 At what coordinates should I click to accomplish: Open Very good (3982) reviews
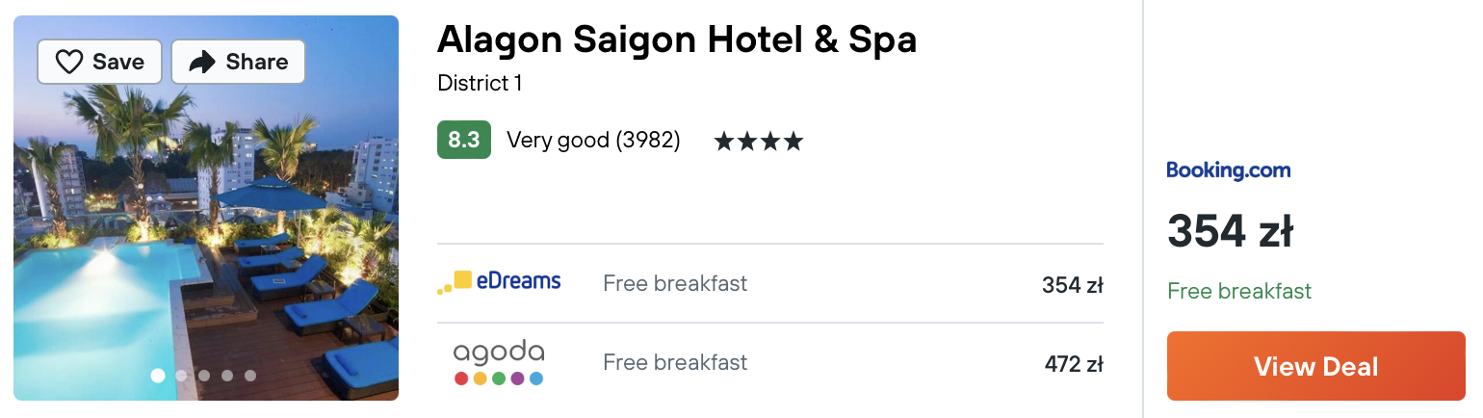[593, 141]
